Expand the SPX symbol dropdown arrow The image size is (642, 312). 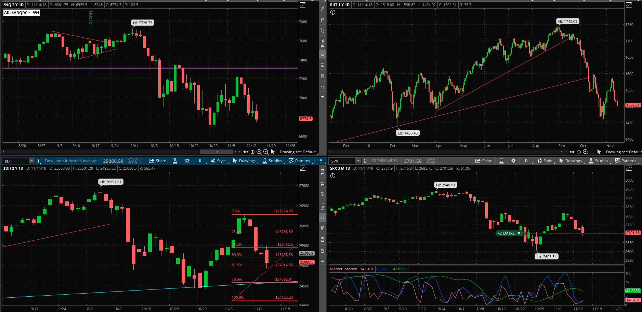coord(358,161)
